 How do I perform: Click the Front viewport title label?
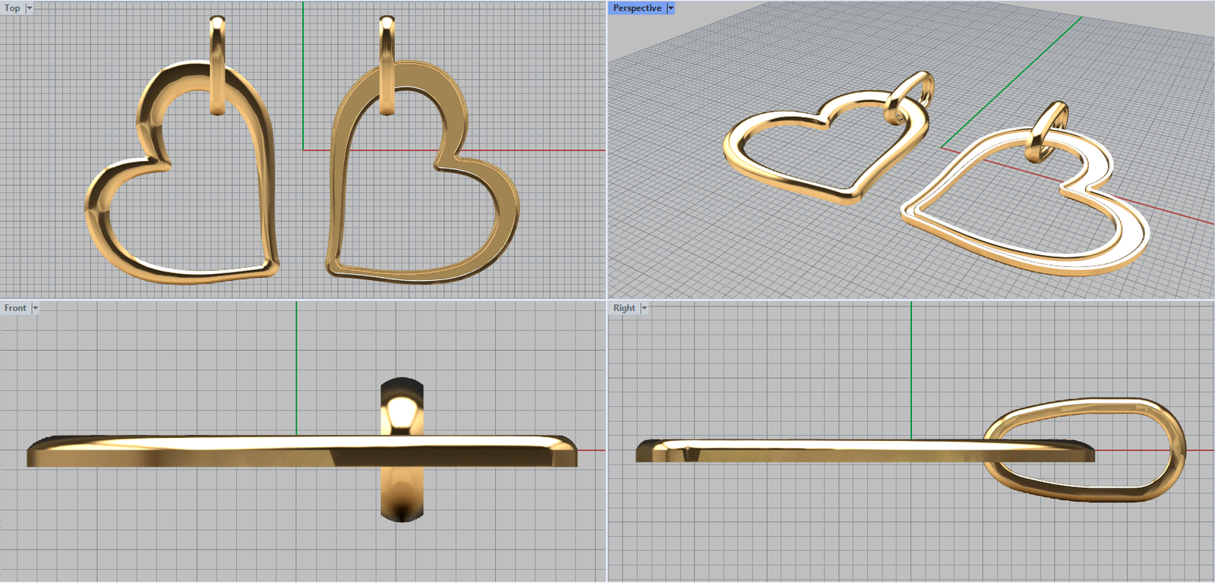click(x=14, y=308)
